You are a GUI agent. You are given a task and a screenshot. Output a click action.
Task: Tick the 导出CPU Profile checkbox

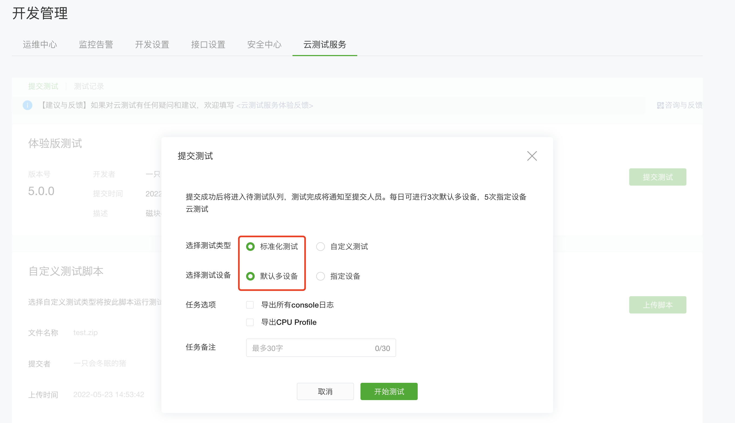tap(250, 322)
